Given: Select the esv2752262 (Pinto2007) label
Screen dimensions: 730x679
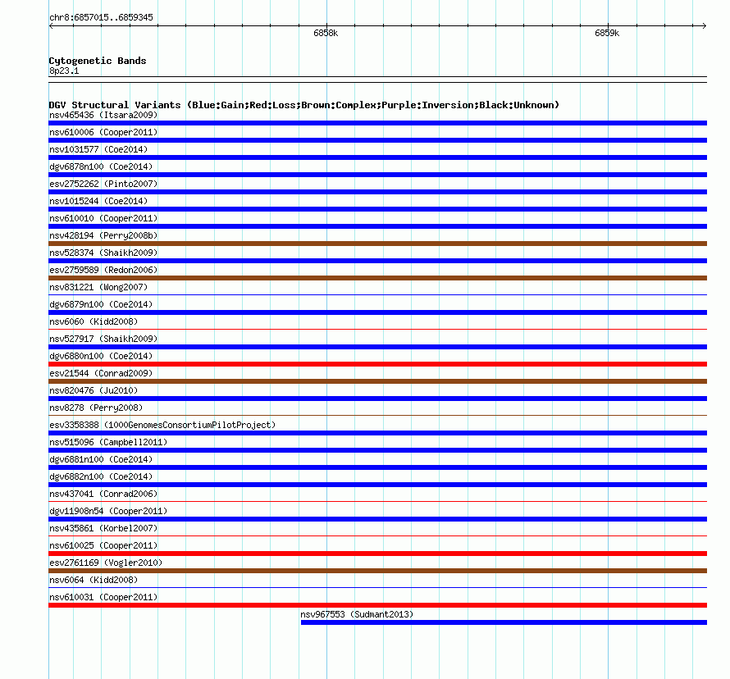Looking at the screenshot, I should (103, 184).
